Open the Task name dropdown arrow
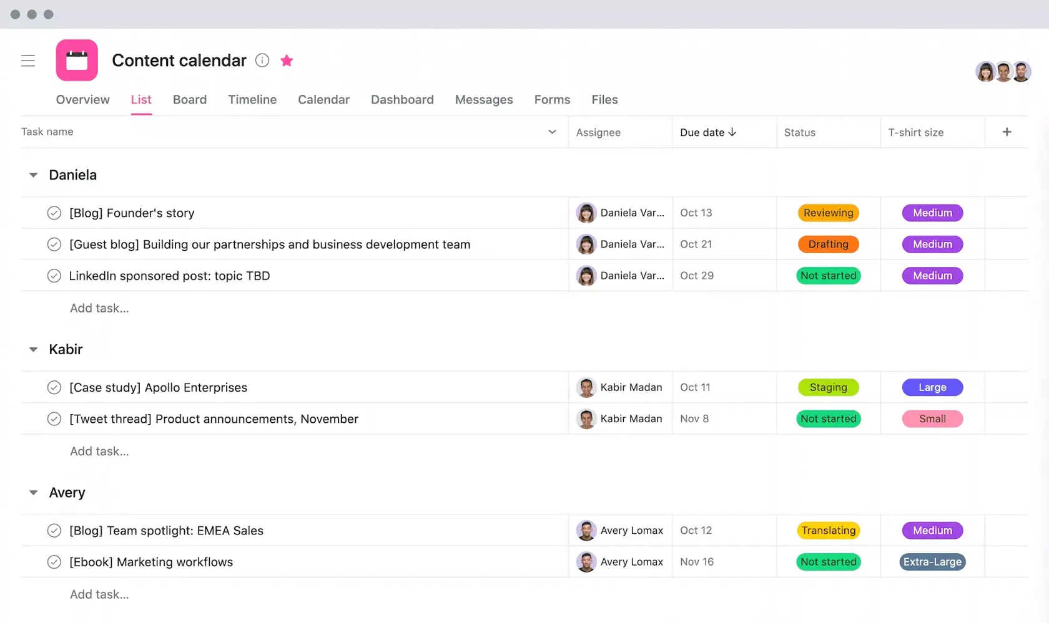The image size is (1049, 623). (552, 132)
